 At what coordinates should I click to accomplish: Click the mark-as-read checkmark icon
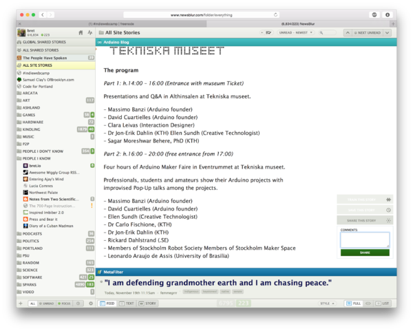pyautogui.click(x=268, y=32)
